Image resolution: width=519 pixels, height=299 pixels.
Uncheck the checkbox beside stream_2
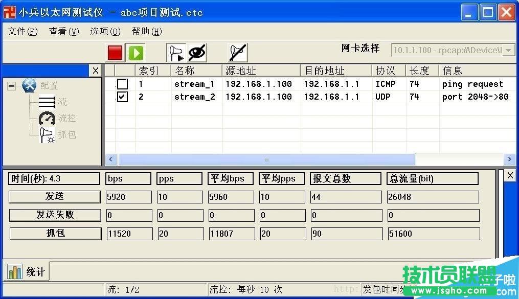(x=121, y=97)
